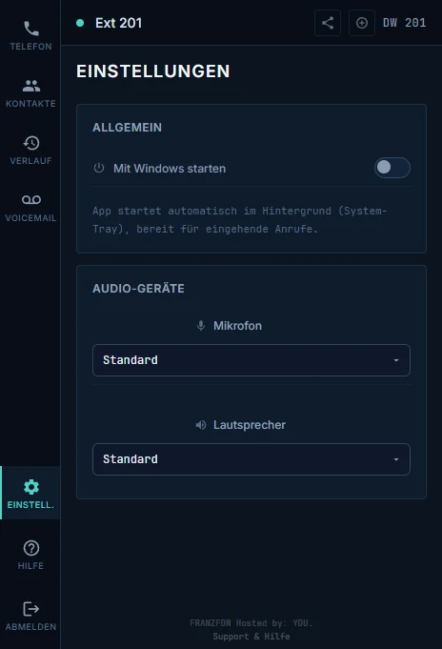Open the Lautsprecher Standard dropdown
This screenshot has width=442, height=649.
(x=251, y=459)
